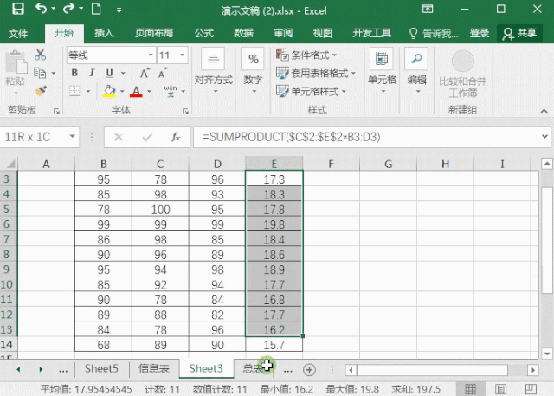Undo the last action
Screen dimensions: 554x396
pyautogui.click(x=42, y=9)
